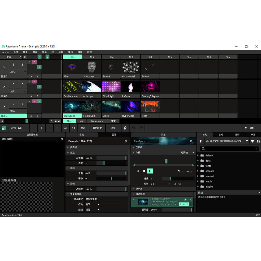
Task: Toggle bypass B on 图层 1
Action: [x=14, y=104]
